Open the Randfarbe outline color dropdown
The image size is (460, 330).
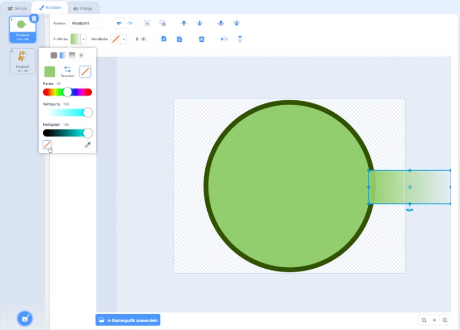coord(119,39)
